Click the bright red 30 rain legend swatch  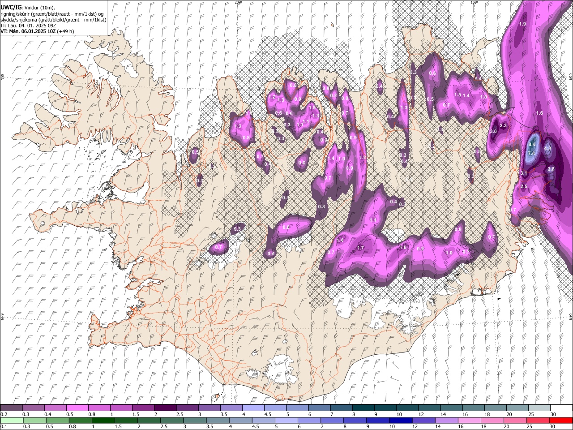pyautogui.click(x=561, y=420)
